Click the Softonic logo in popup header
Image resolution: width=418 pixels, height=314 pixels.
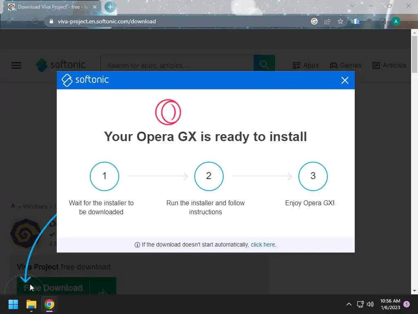coord(85,80)
